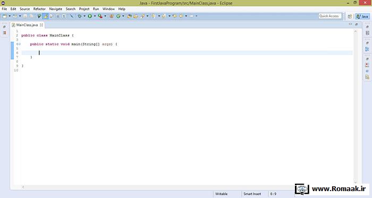
Task: Close the MainClass.java tab
Action: click(41, 25)
